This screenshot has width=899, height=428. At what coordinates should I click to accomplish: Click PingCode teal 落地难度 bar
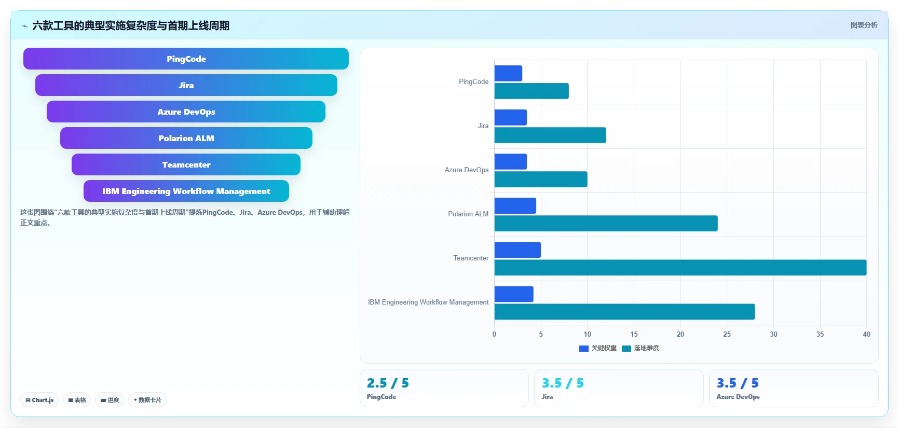point(532,91)
